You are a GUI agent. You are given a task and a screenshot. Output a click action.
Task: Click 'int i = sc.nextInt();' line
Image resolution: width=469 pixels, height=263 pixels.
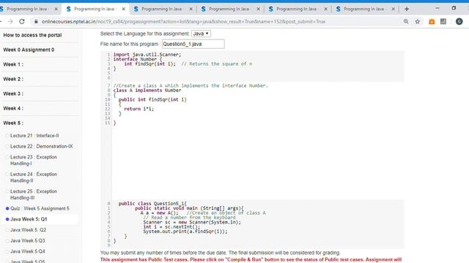[171, 226]
